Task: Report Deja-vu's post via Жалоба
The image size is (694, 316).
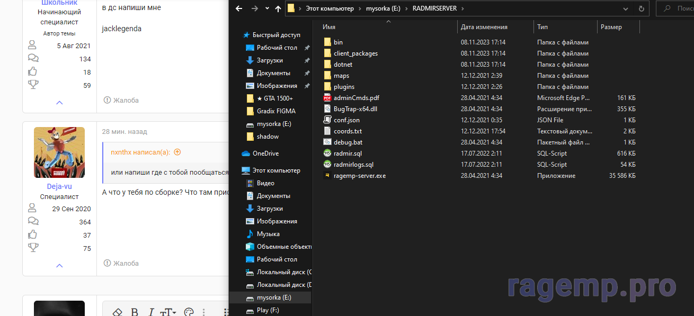Action: click(x=121, y=263)
